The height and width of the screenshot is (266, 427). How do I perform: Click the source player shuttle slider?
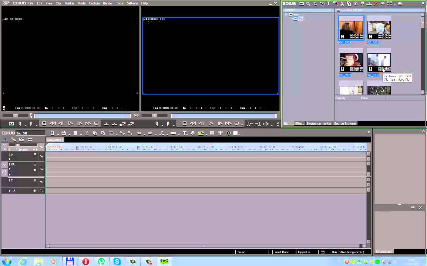click(16, 116)
